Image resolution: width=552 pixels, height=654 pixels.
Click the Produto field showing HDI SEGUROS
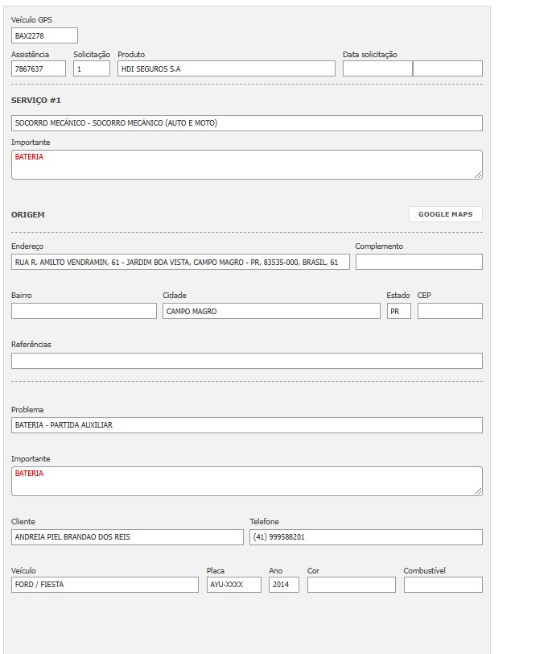click(x=226, y=69)
